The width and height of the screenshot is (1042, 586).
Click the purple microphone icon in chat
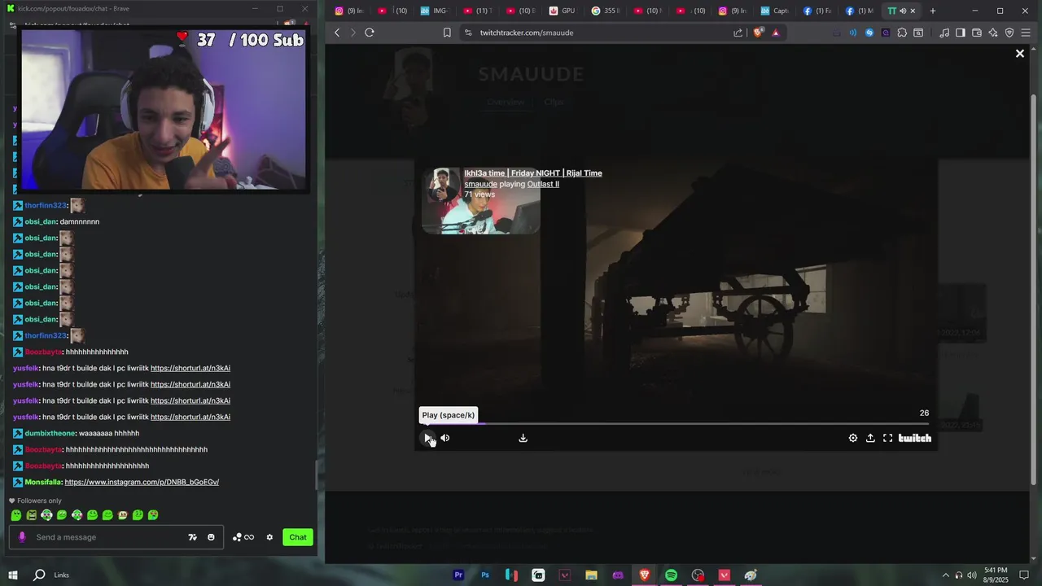click(x=22, y=537)
